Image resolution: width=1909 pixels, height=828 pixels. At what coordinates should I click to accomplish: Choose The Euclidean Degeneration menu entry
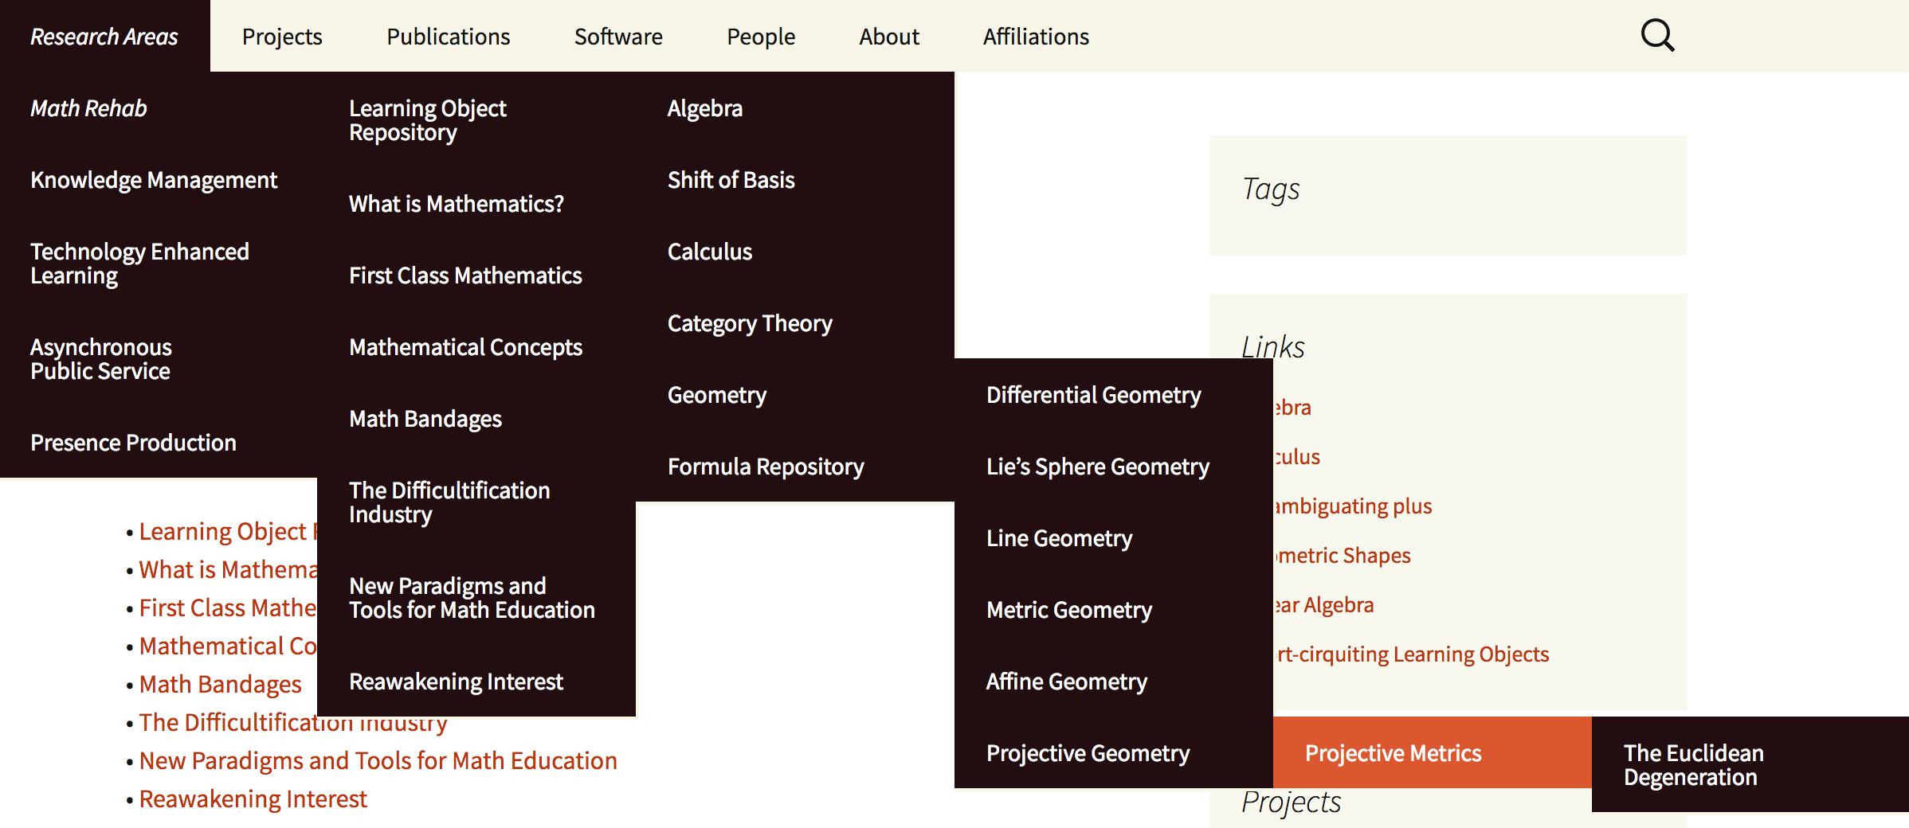pyautogui.click(x=1693, y=765)
